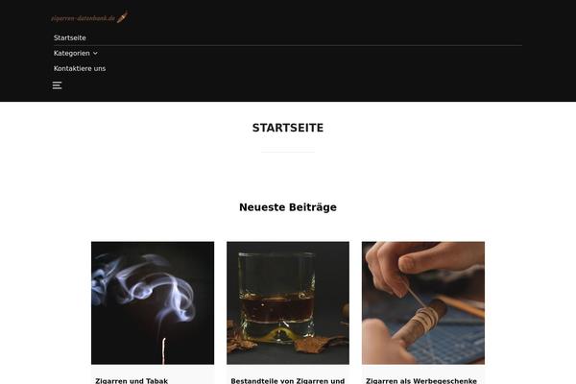Open Zigarren als Werbegeschenke post title
Image resolution: width=576 pixels, height=384 pixels.
[421, 381]
